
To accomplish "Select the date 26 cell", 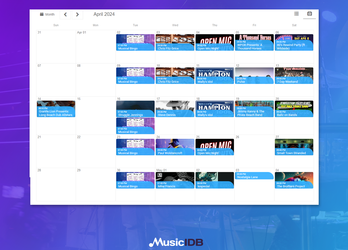I will coord(254,151).
